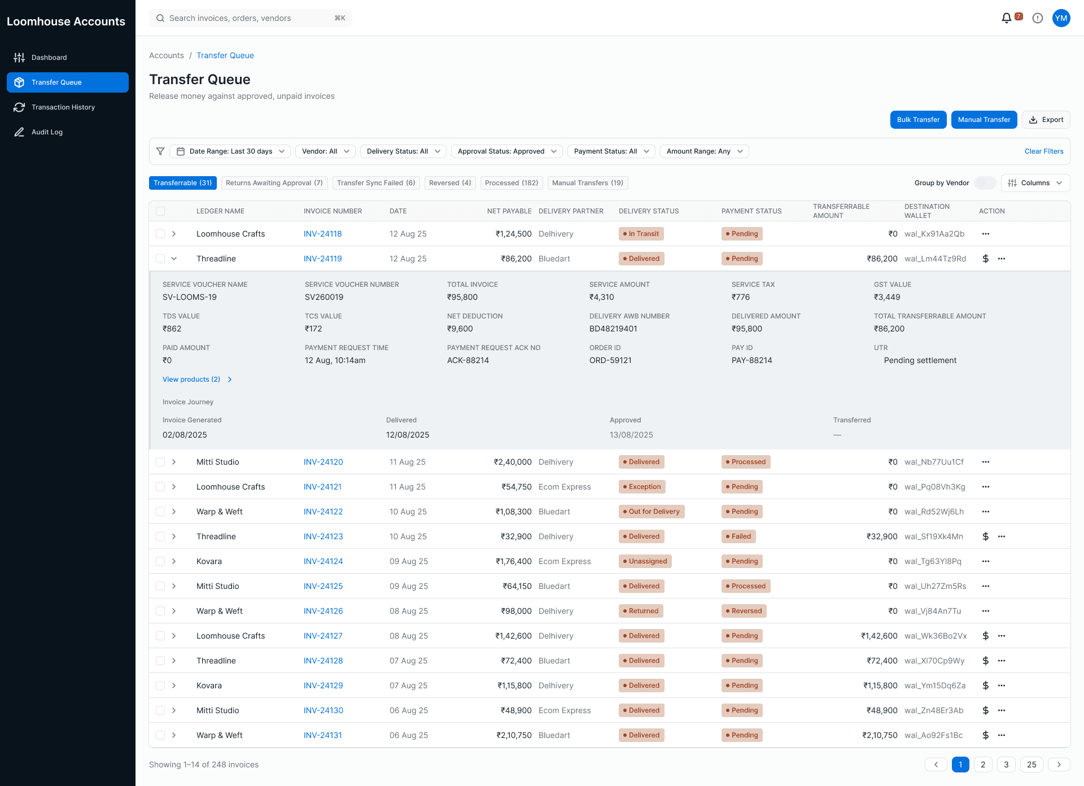1084x786 pixels.
Task: Open the Approval Status filter dropdown
Action: (x=507, y=151)
